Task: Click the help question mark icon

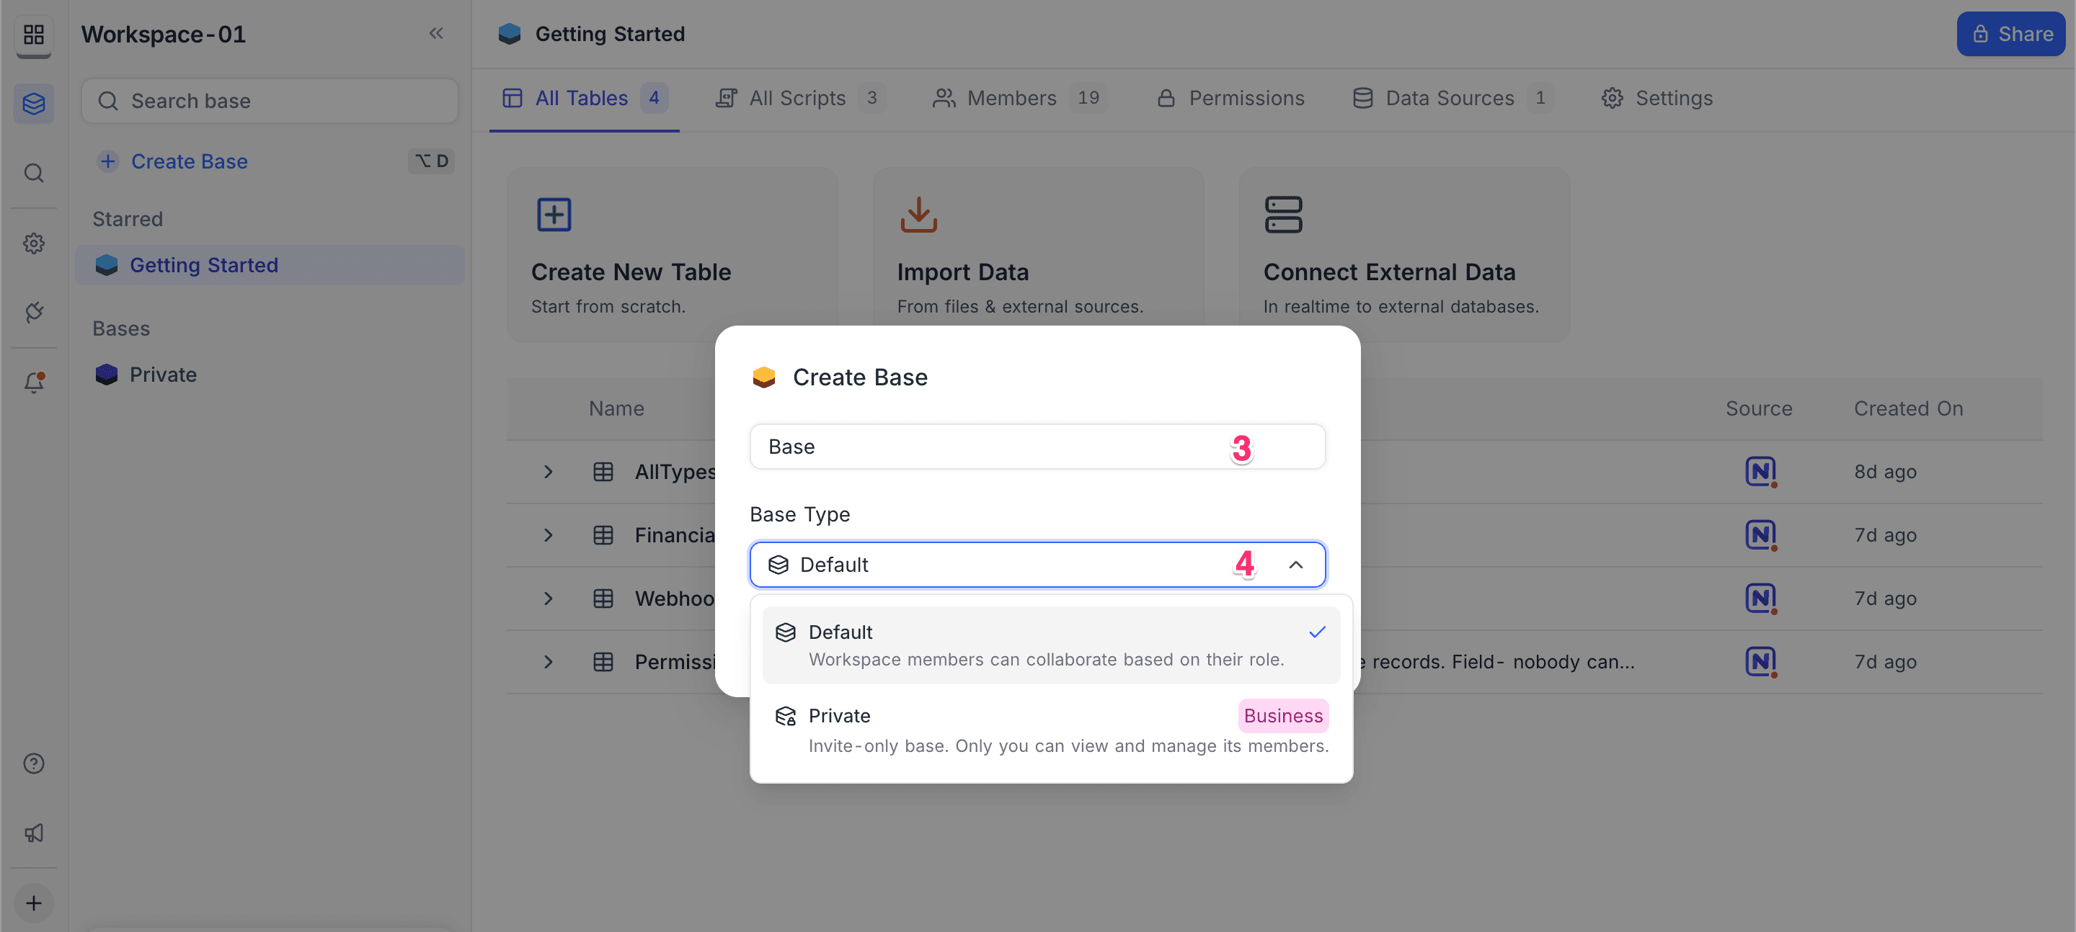Action: click(x=34, y=763)
